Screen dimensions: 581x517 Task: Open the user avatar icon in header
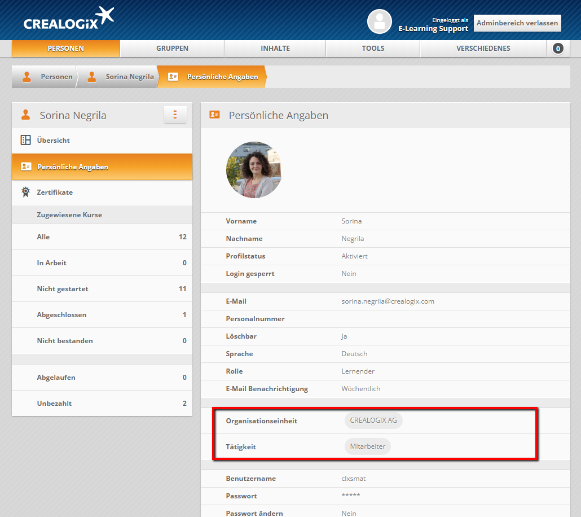coord(380,21)
